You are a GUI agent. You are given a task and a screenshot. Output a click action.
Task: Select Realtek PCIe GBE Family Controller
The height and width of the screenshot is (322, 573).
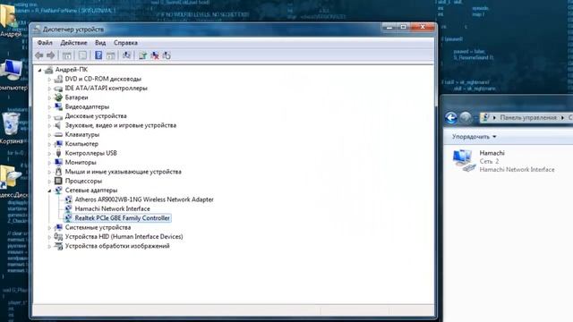click(122, 218)
